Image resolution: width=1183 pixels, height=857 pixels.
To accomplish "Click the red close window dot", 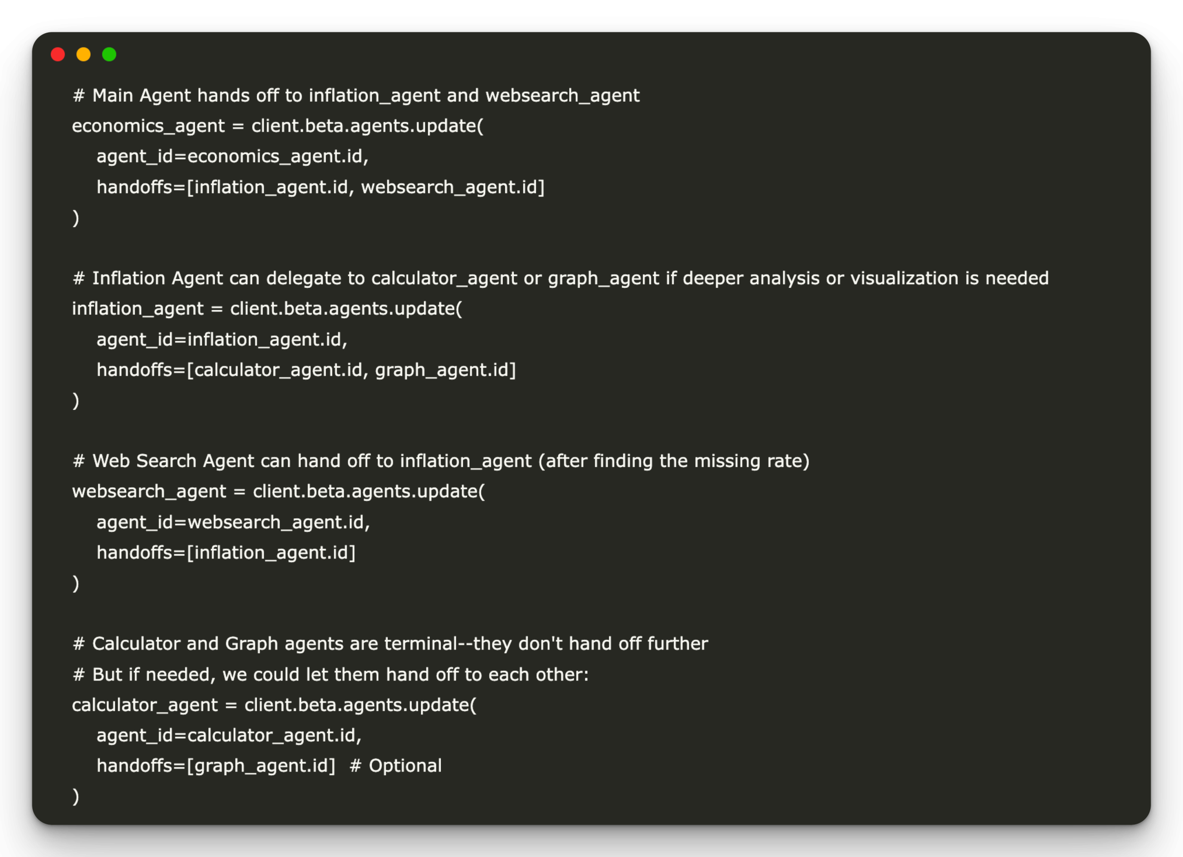I will 58,54.
